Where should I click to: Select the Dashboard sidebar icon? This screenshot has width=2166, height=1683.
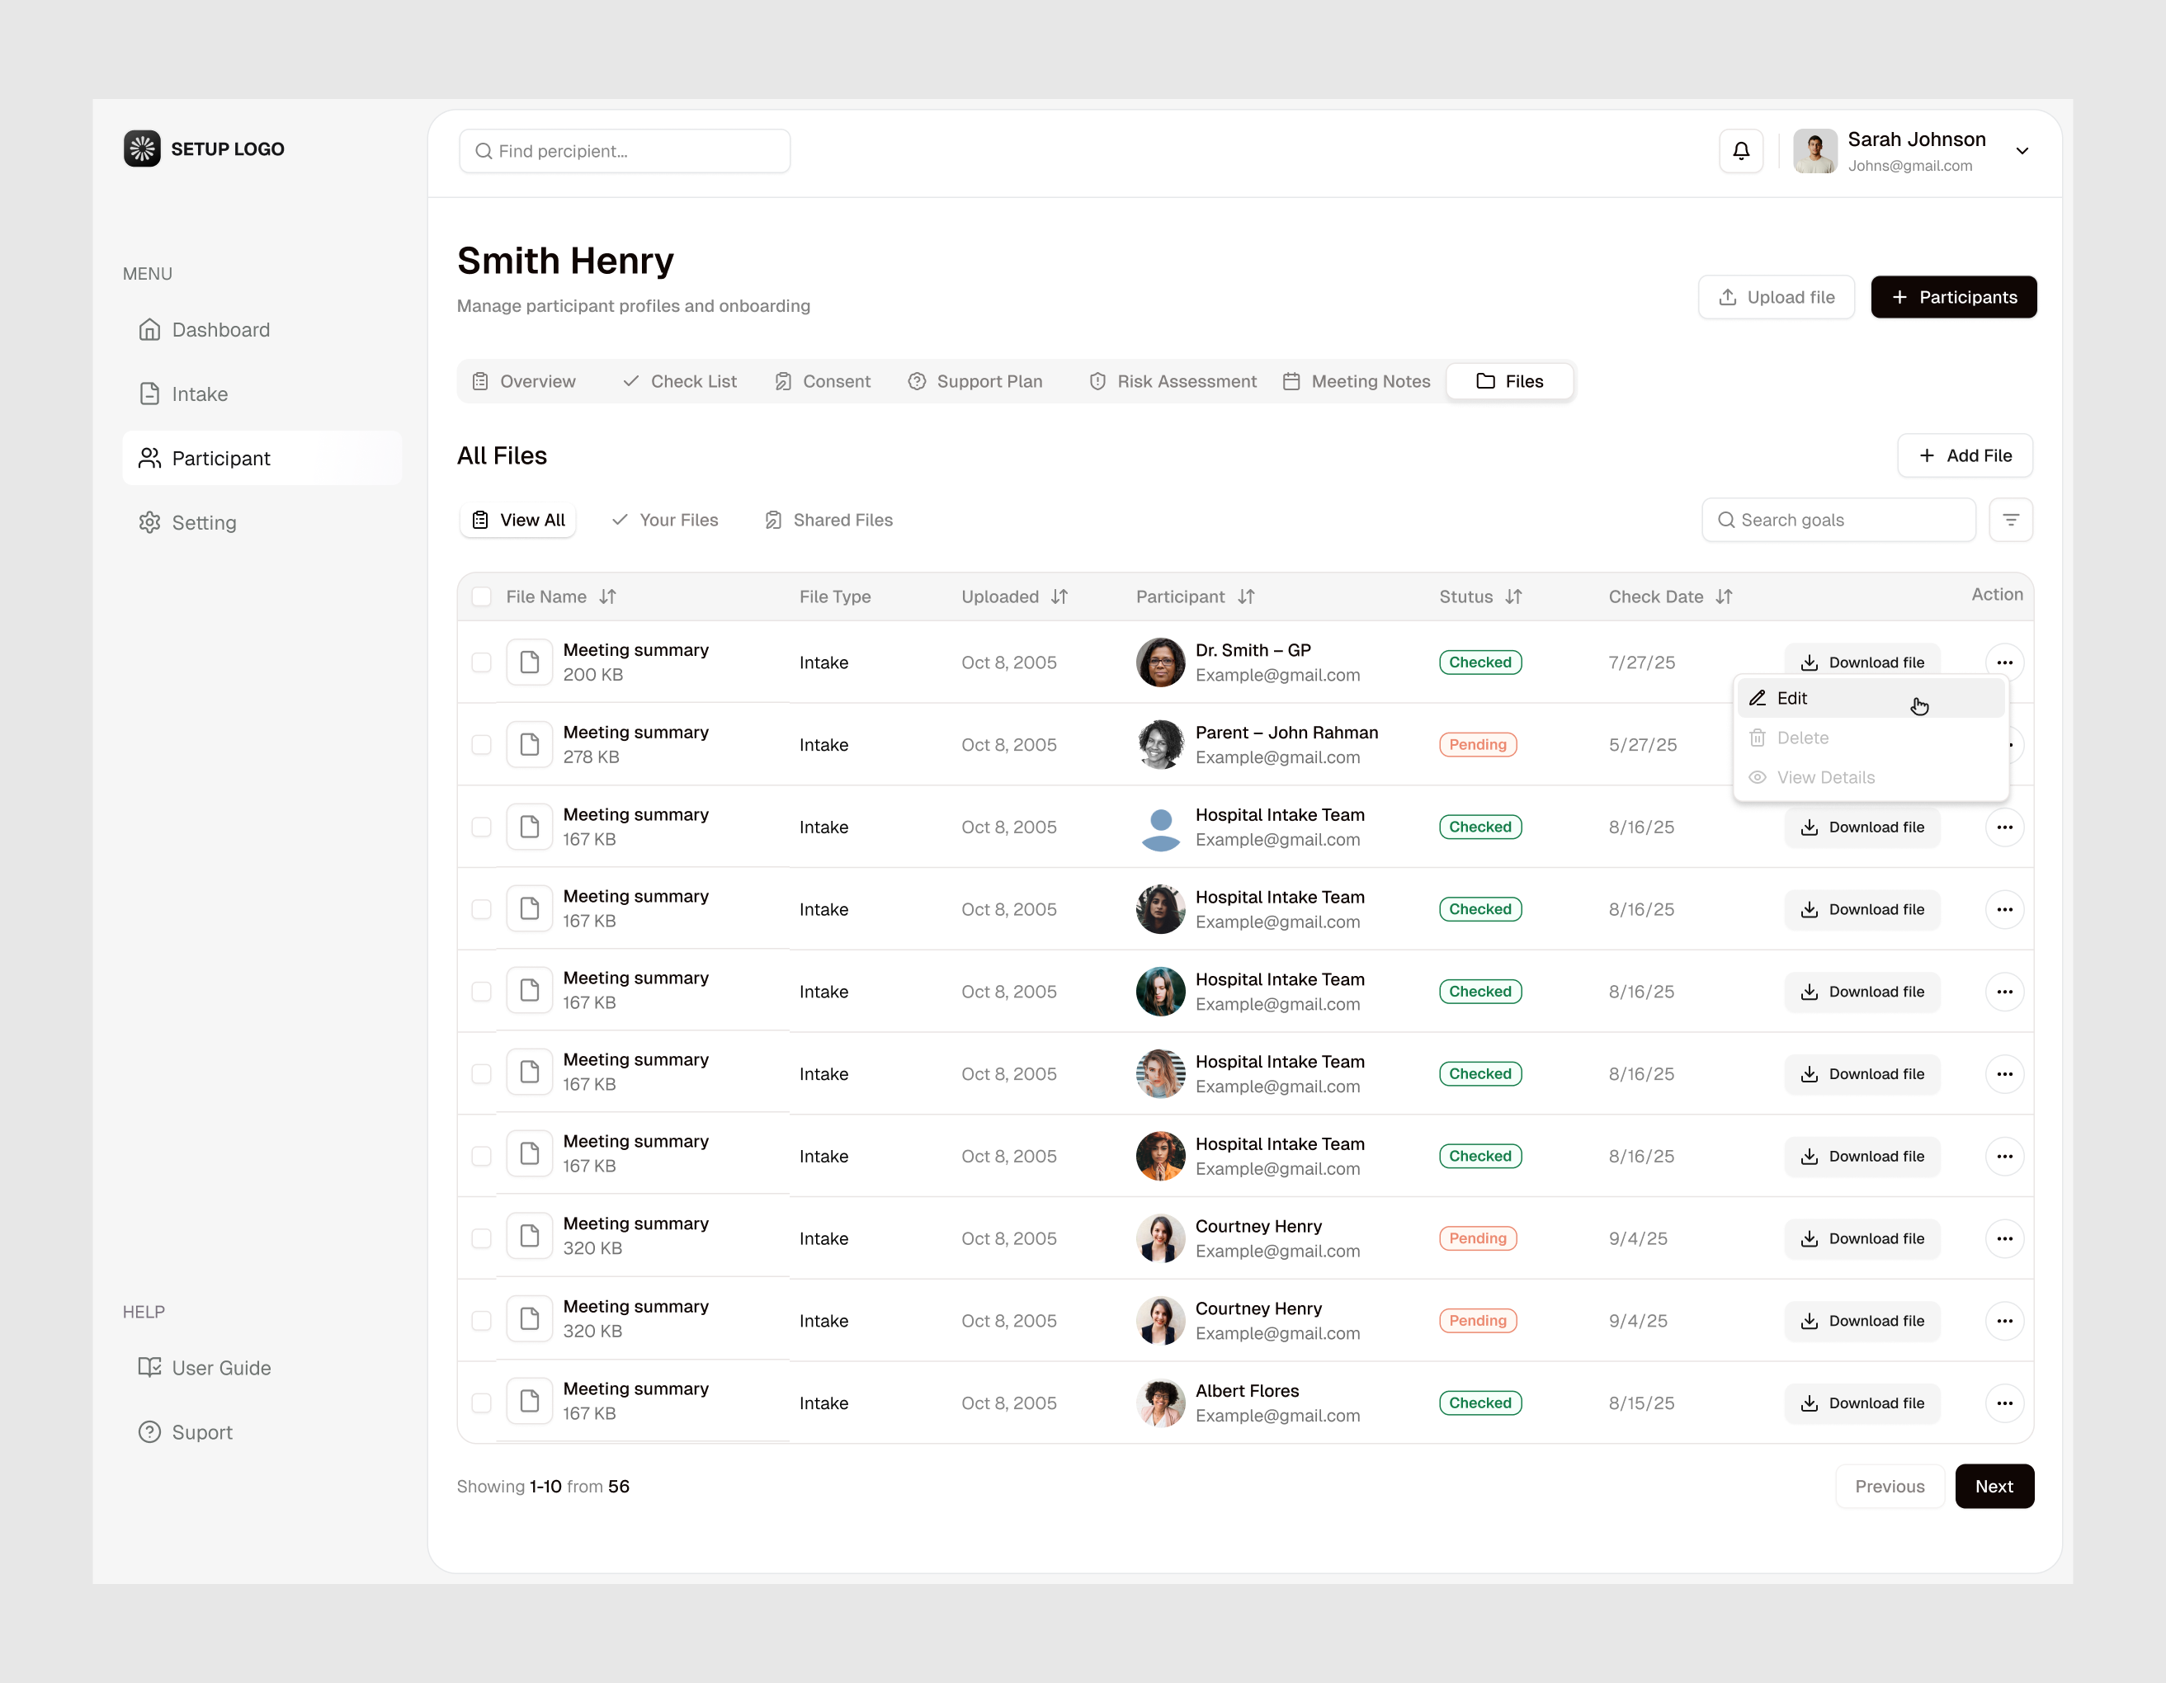click(x=149, y=329)
